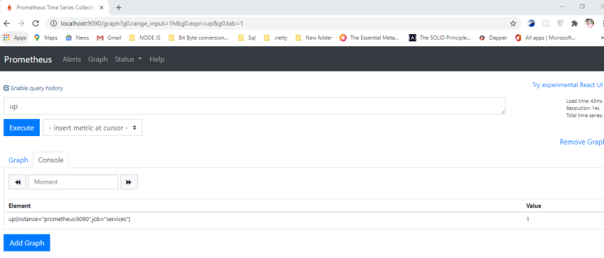
Task: Click the Execute button
Action: point(21,128)
